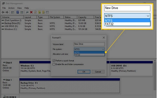
Task: Click the drive icon beside USB DRIVE (D:)
Action: coord(3,26)
